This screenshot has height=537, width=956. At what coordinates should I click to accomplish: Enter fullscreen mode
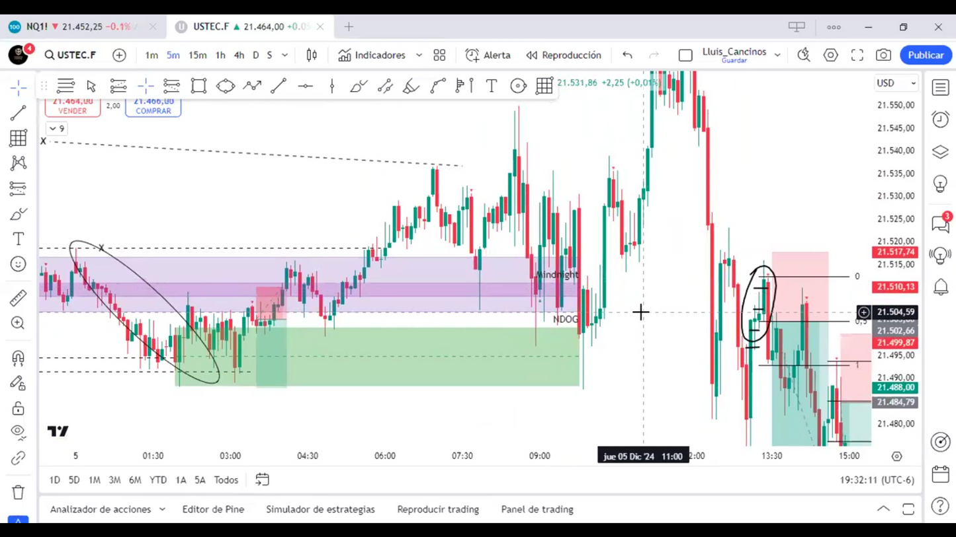pyautogui.click(x=857, y=55)
